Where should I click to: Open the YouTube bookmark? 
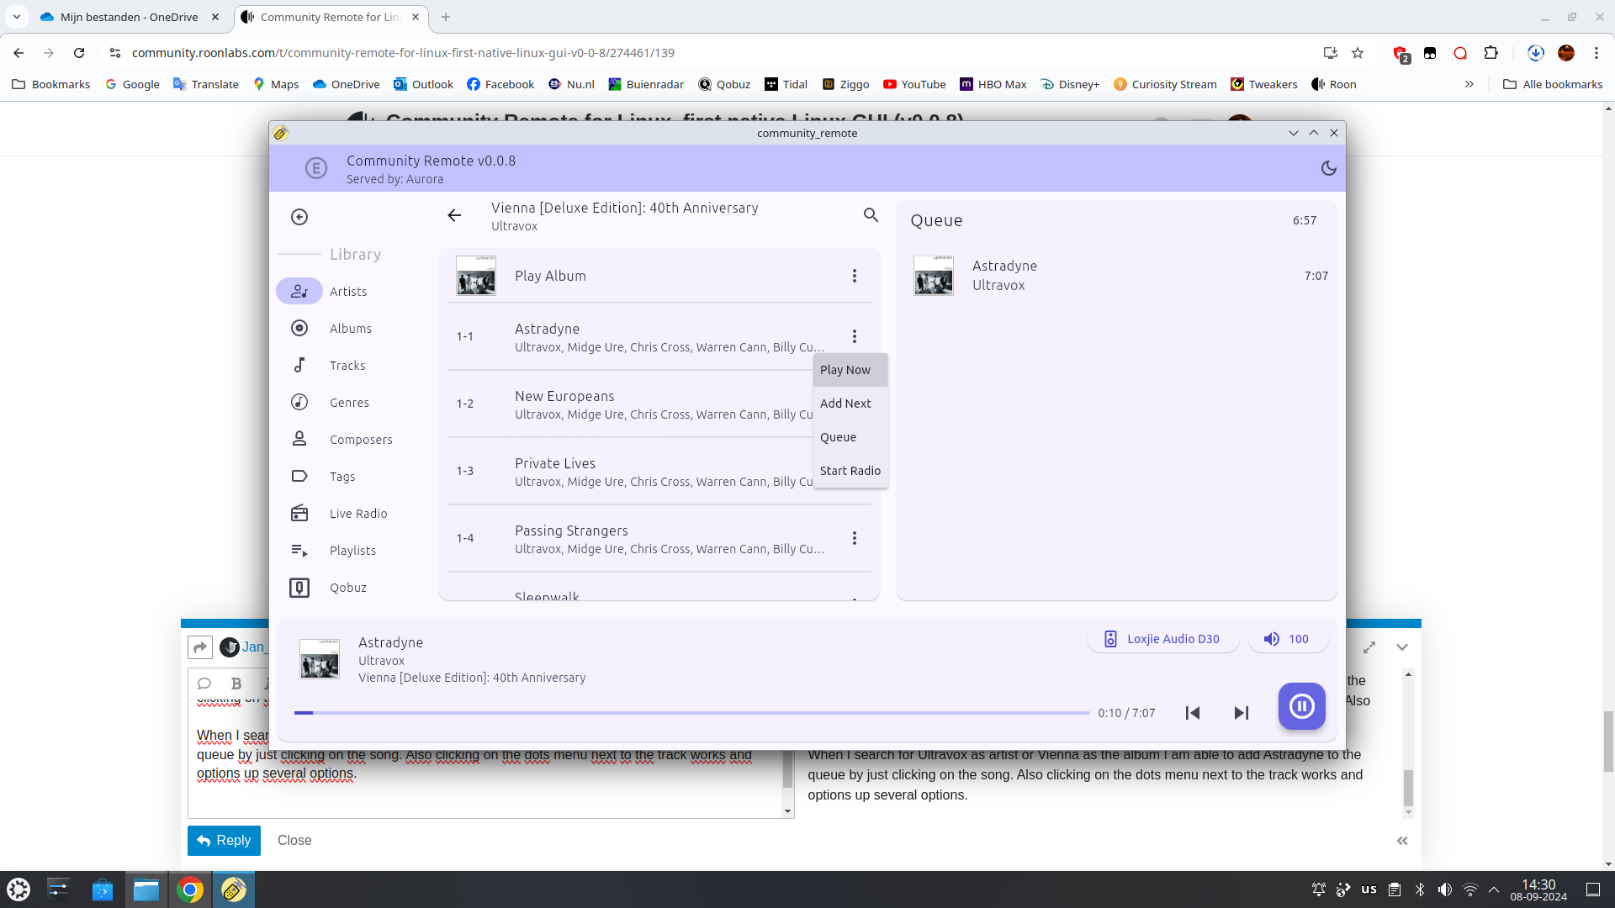(x=914, y=84)
